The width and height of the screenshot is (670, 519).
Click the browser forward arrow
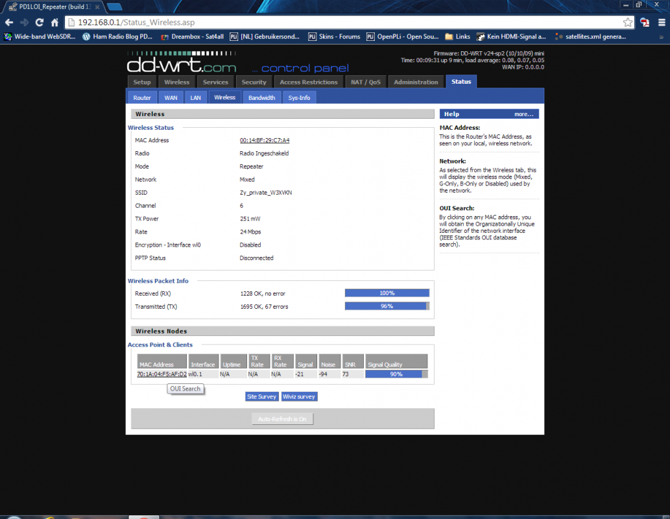25,22
